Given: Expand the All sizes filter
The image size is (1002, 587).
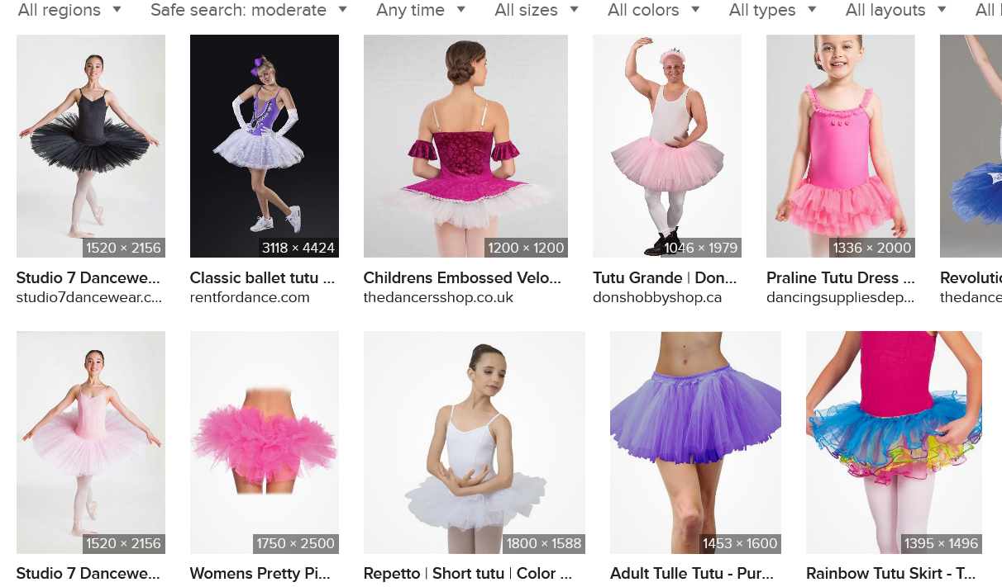Looking at the screenshot, I should (536, 10).
